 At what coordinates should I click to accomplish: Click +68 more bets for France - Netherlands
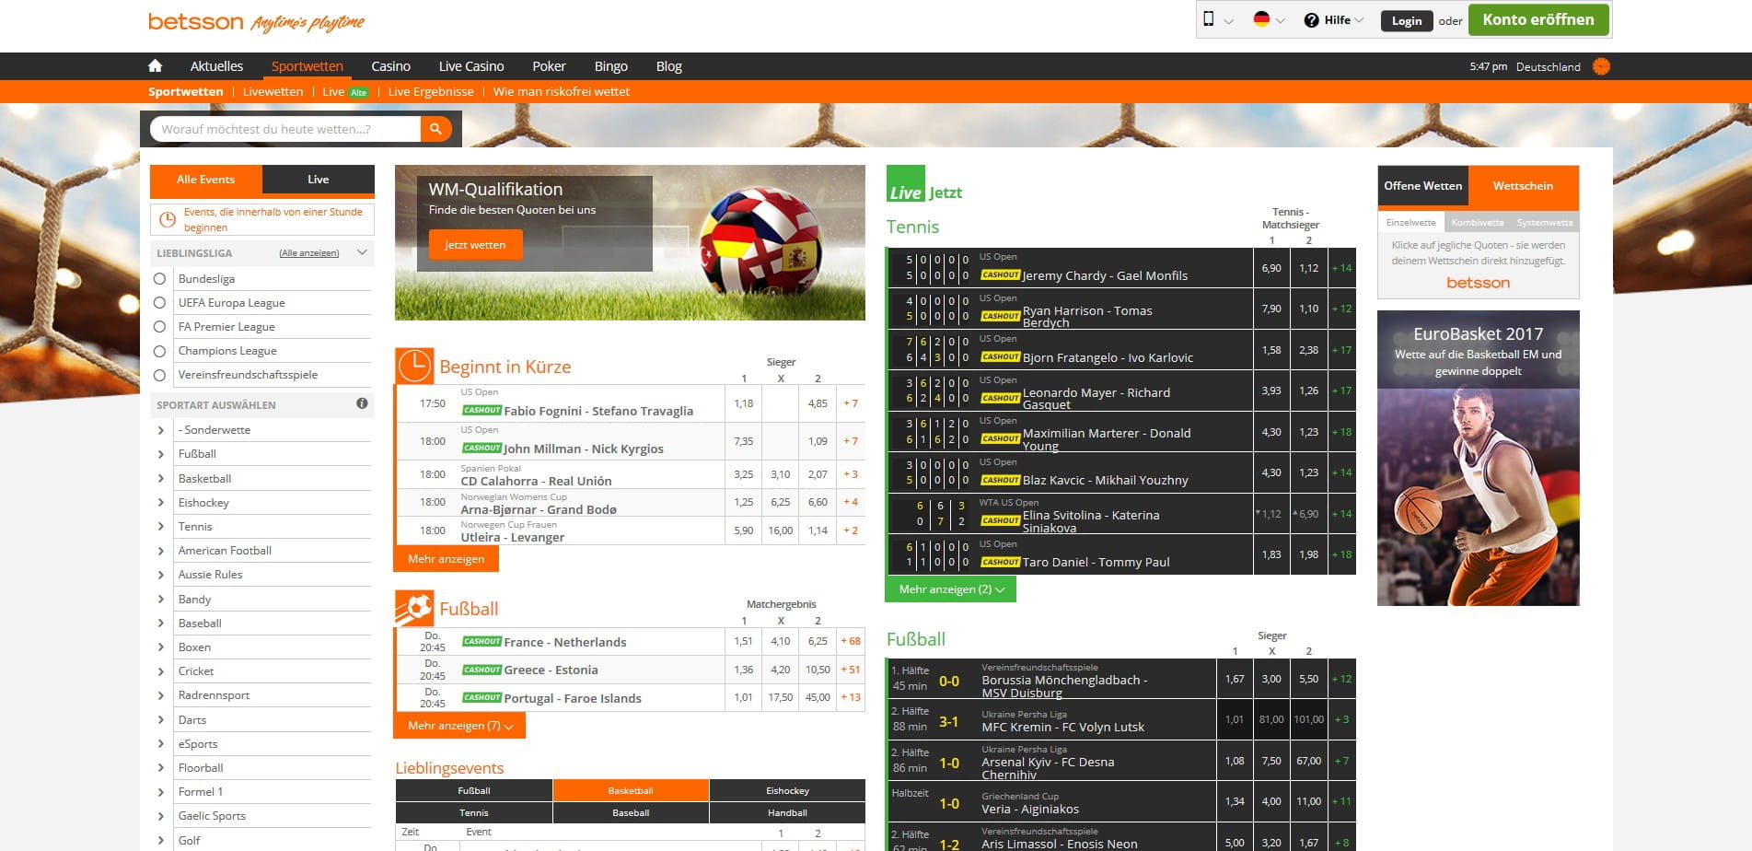tap(851, 641)
